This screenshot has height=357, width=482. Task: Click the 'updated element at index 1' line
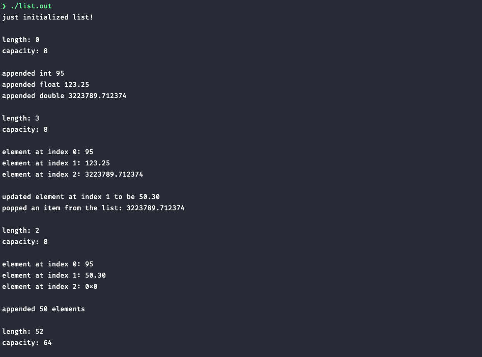click(x=81, y=197)
